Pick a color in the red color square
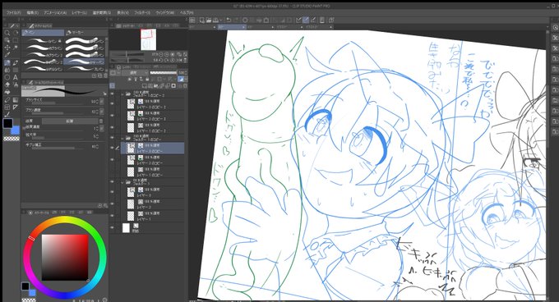This screenshot has height=302, width=559. pyautogui.click(x=65, y=257)
